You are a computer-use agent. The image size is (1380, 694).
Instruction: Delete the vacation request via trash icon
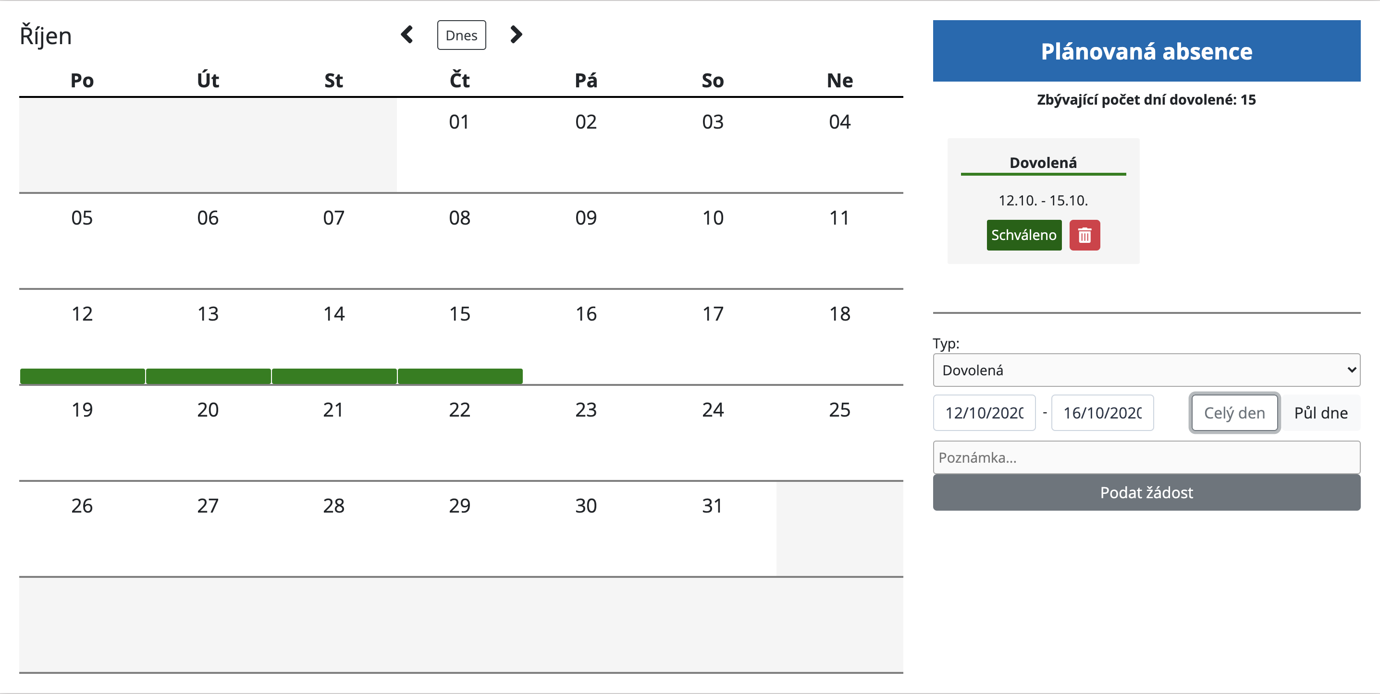(1084, 235)
